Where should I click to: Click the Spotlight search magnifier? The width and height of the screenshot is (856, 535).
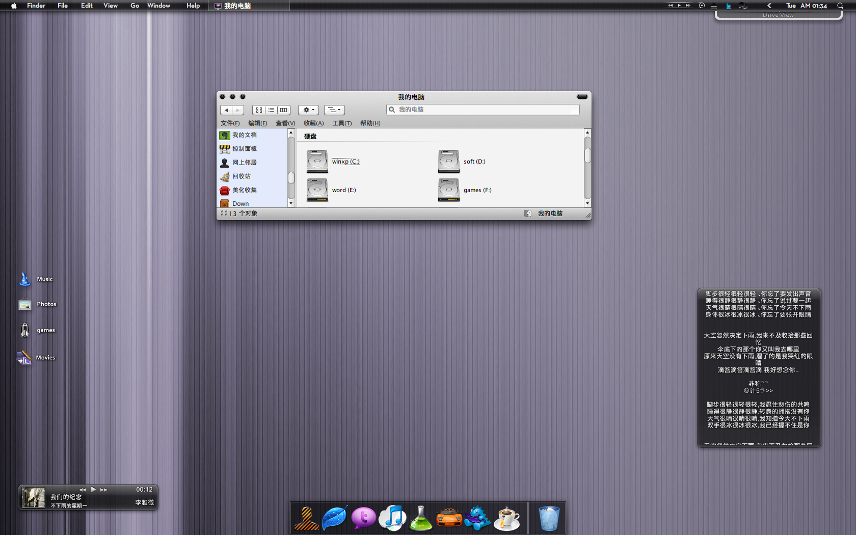[x=840, y=6]
